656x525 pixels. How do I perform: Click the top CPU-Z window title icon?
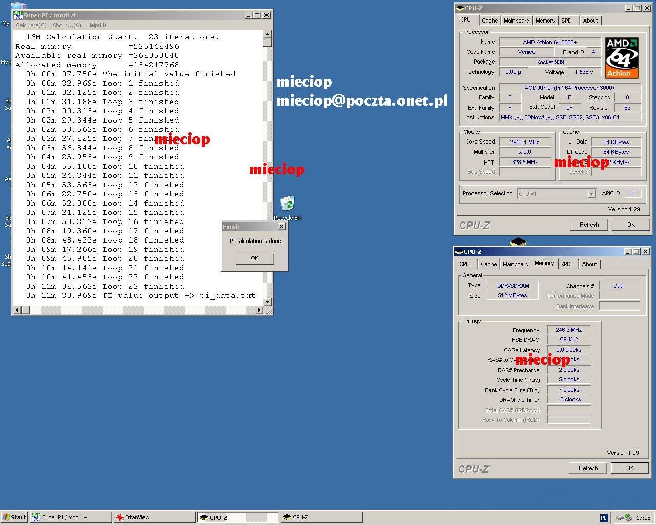point(460,8)
